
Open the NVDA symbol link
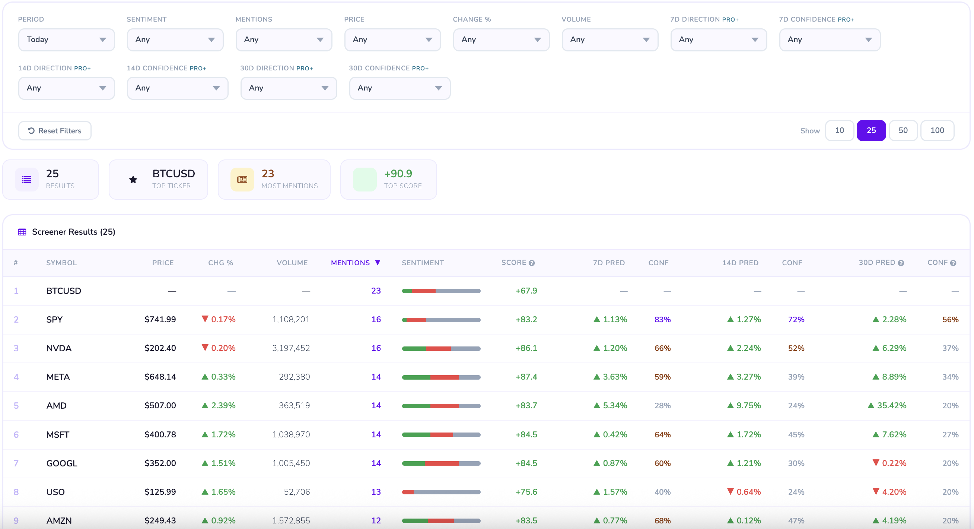(x=58, y=348)
